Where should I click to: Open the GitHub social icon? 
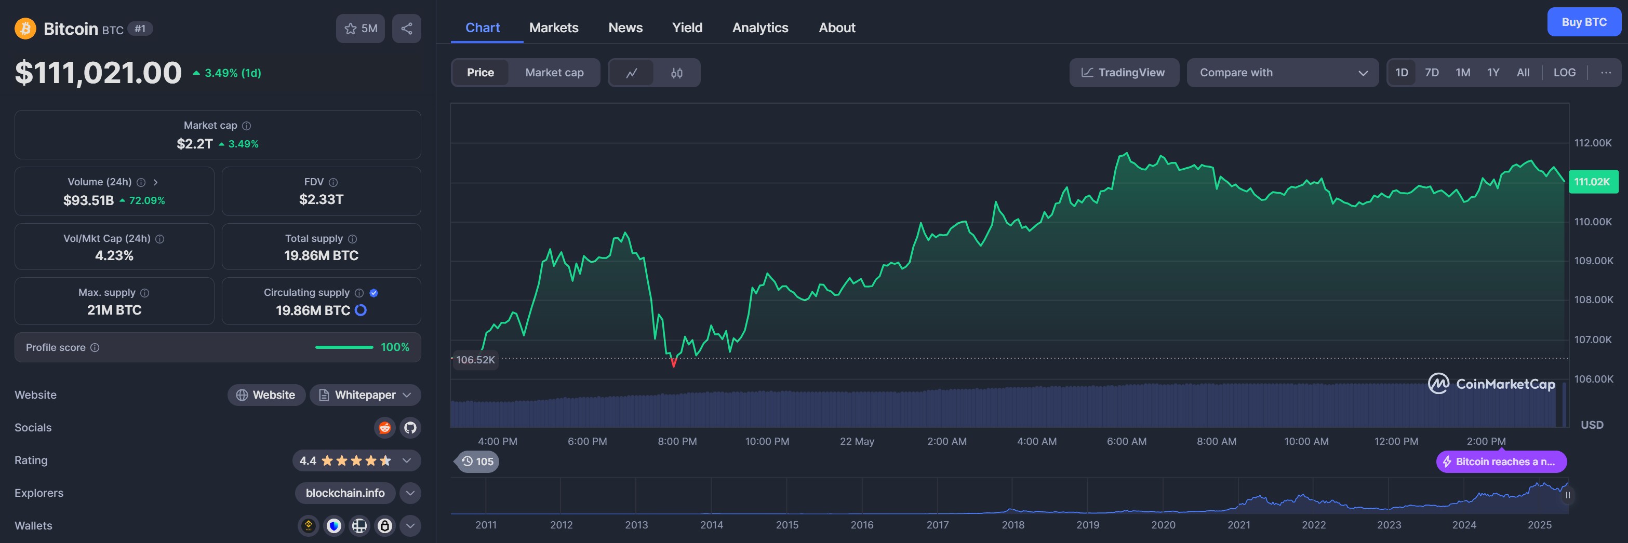410,427
